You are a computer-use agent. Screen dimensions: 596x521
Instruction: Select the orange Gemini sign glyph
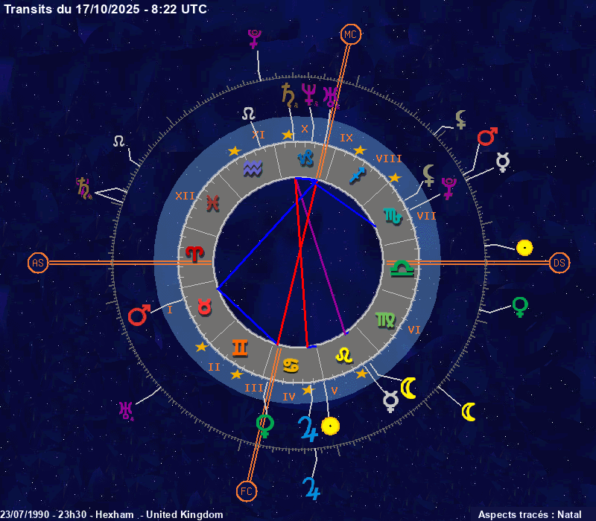[240, 347]
